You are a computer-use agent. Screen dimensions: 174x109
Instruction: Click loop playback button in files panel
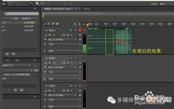pyautogui.click(x=7, y=54)
